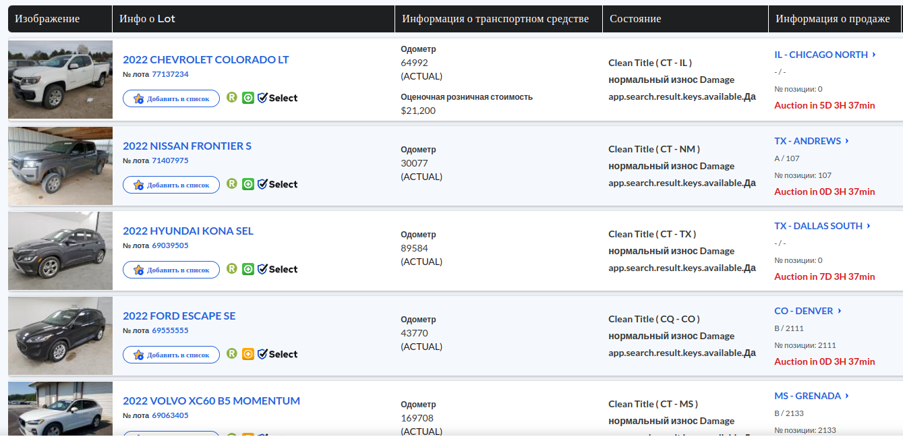The image size is (903, 441).
Task: Click the 'Clean Title ( CT - TX )' text
Action: click(652, 234)
